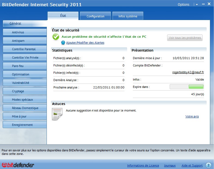This screenshot has width=214, height=169.
Task: Open the Aide et Support link
Action: click(192, 165)
